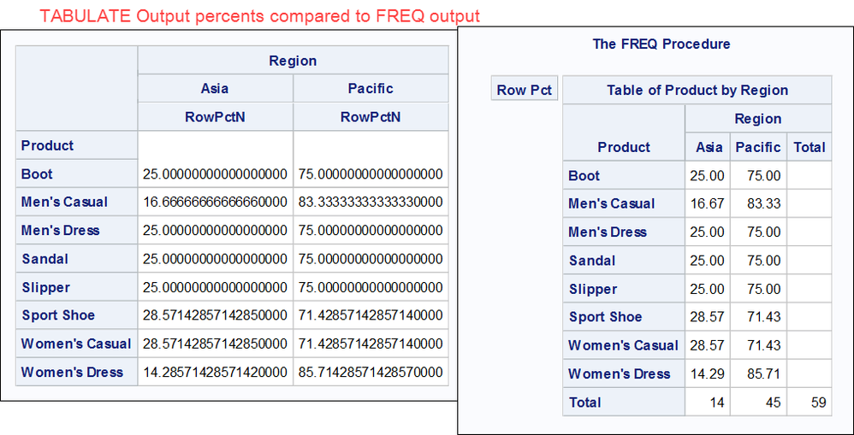
Task: Select Boot row label in TABULATE table
Action: (37, 174)
